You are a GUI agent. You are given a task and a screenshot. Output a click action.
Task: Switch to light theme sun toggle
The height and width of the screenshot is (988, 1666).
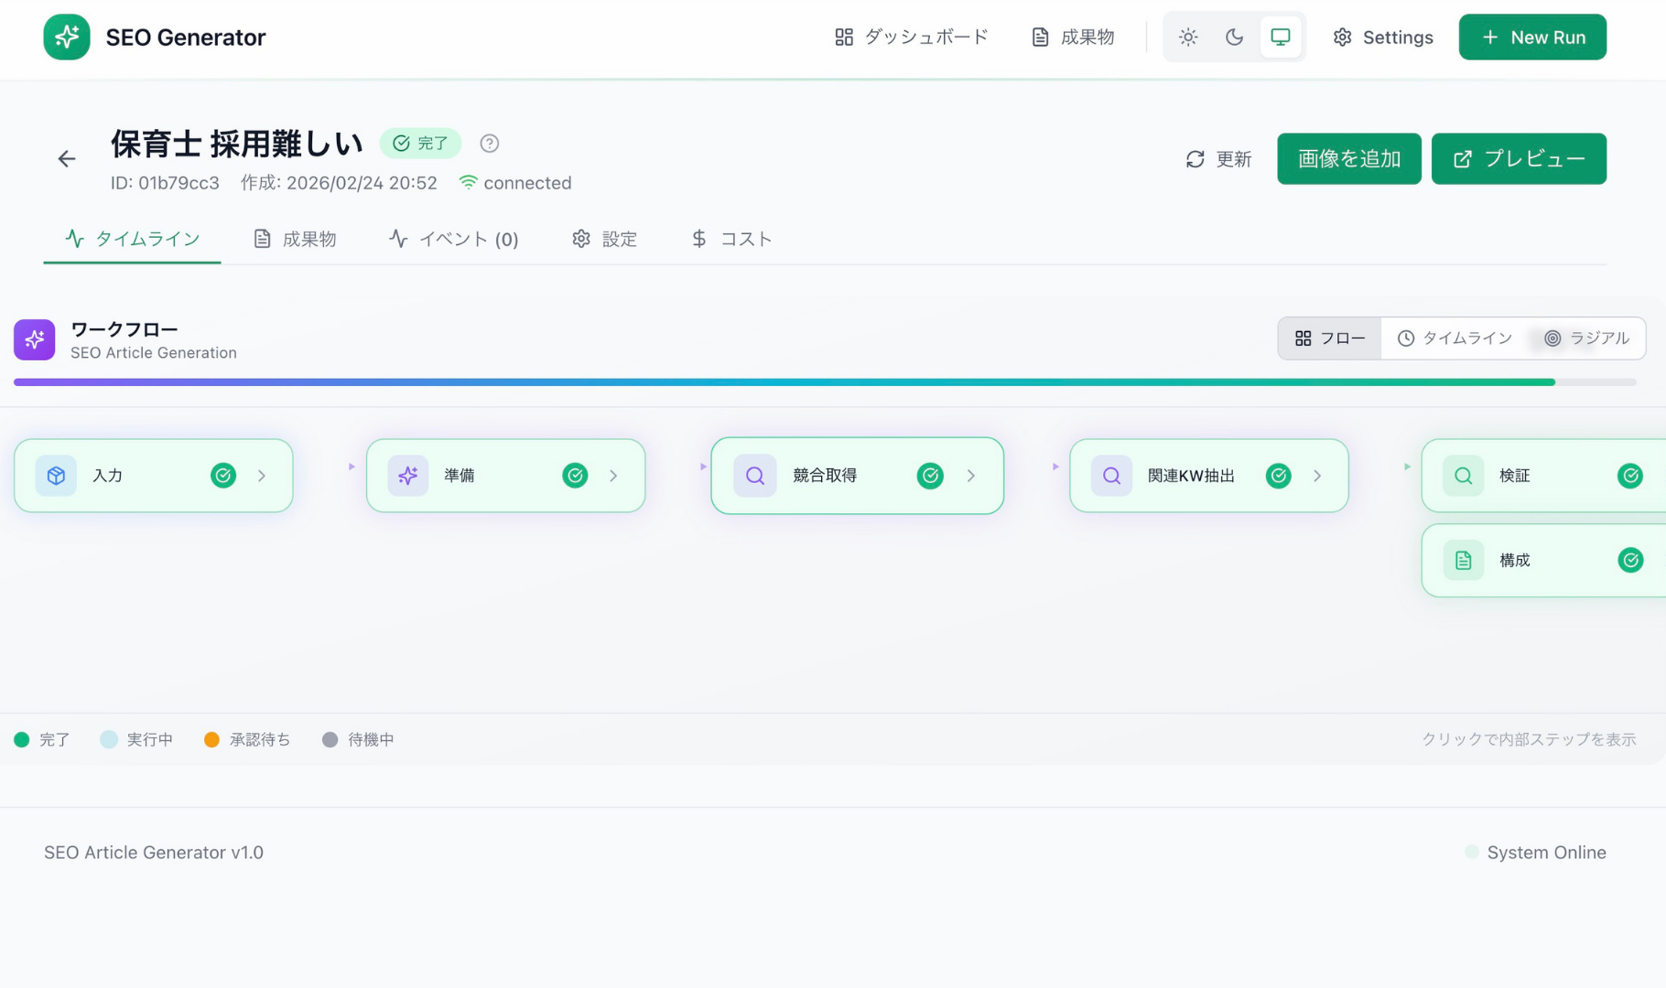pos(1188,38)
